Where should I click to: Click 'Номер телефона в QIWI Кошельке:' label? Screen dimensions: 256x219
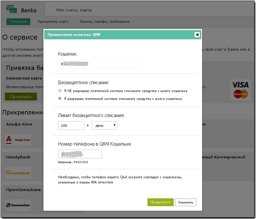95,144
